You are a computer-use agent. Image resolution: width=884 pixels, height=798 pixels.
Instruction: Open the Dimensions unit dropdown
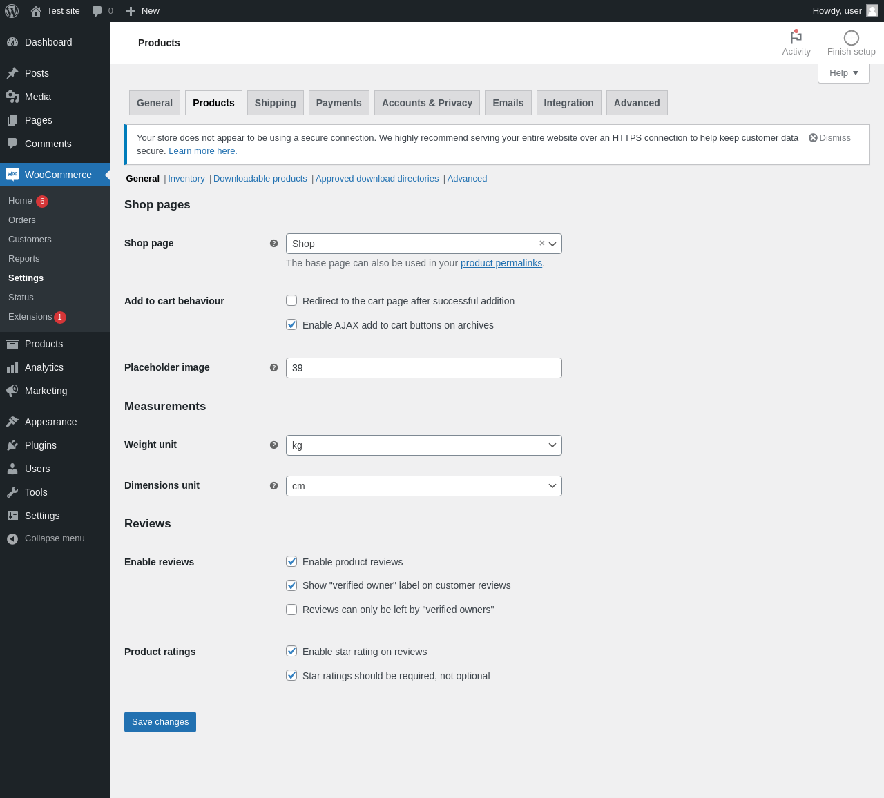coord(423,486)
